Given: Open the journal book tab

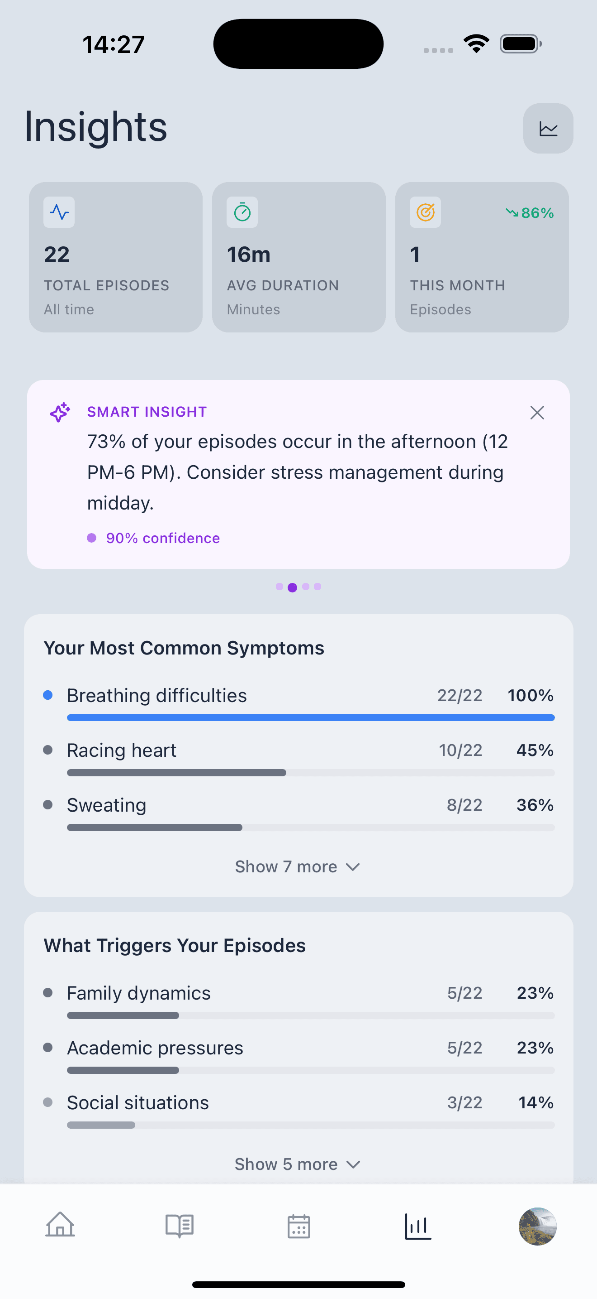Looking at the screenshot, I should click(179, 1225).
